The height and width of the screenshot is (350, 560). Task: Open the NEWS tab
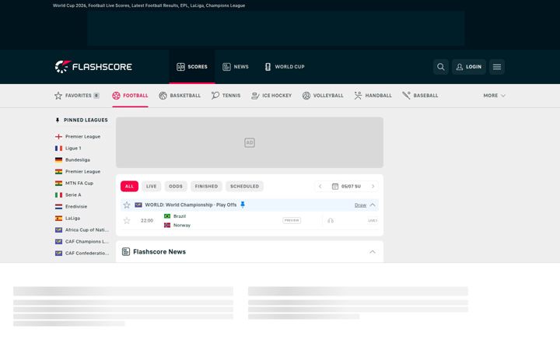[x=236, y=67]
